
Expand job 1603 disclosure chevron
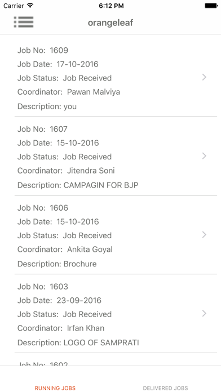[x=204, y=314]
